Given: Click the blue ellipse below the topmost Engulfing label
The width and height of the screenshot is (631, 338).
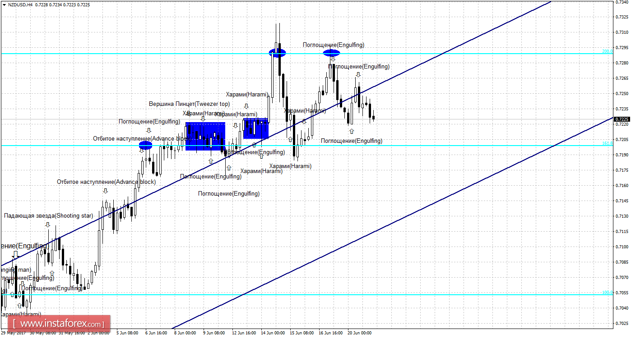Looking at the screenshot, I should click(331, 53).
